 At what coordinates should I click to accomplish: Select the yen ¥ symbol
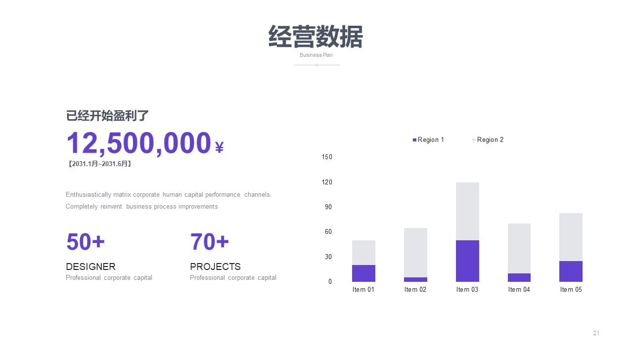(220, 147)
